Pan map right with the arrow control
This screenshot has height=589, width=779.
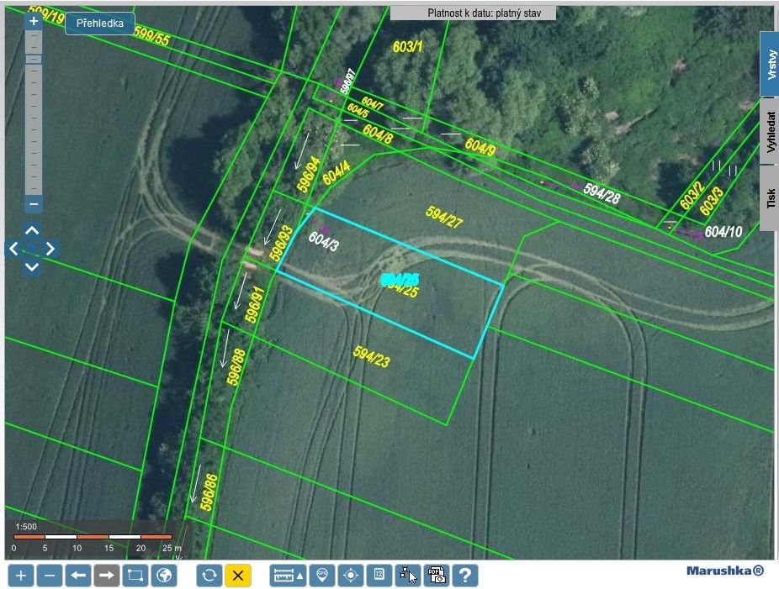[x=50, y=249]
